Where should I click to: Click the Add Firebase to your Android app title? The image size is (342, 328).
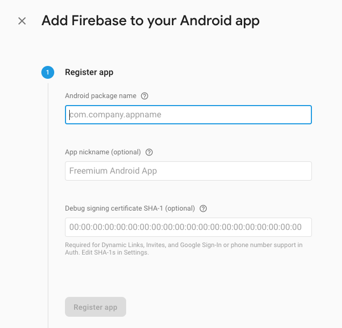(x=150, y=21)
